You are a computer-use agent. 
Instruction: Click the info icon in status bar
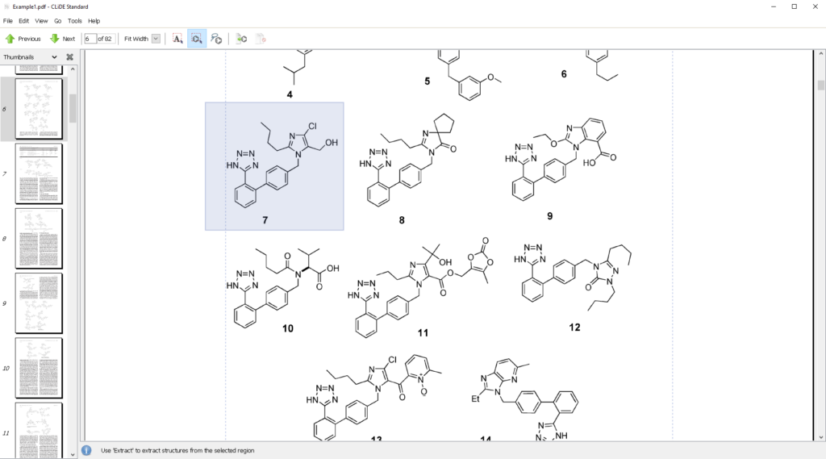point(86,450)
